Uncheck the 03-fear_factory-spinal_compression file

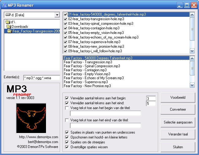[x=65, y=24]
